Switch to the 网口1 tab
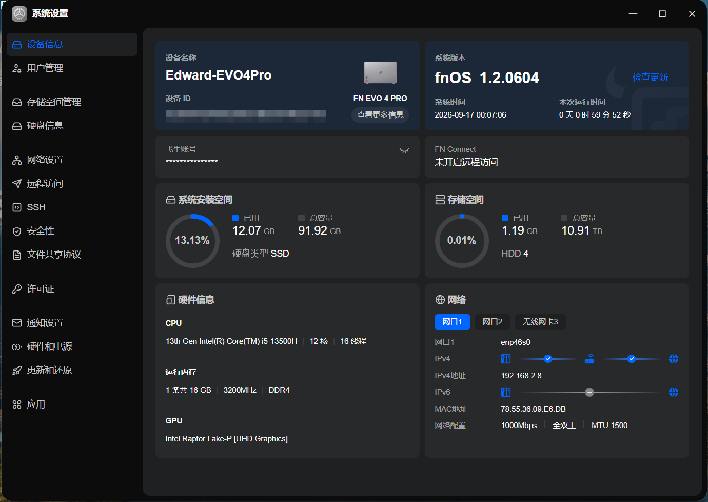 [x=453, y=322]
